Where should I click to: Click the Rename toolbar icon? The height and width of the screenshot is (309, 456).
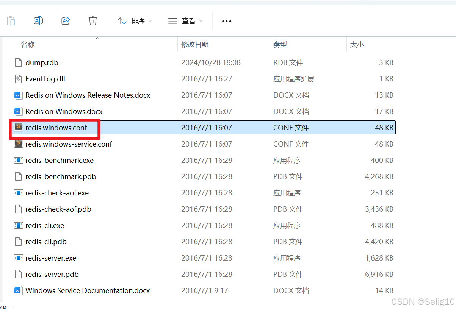coord(38,21)
